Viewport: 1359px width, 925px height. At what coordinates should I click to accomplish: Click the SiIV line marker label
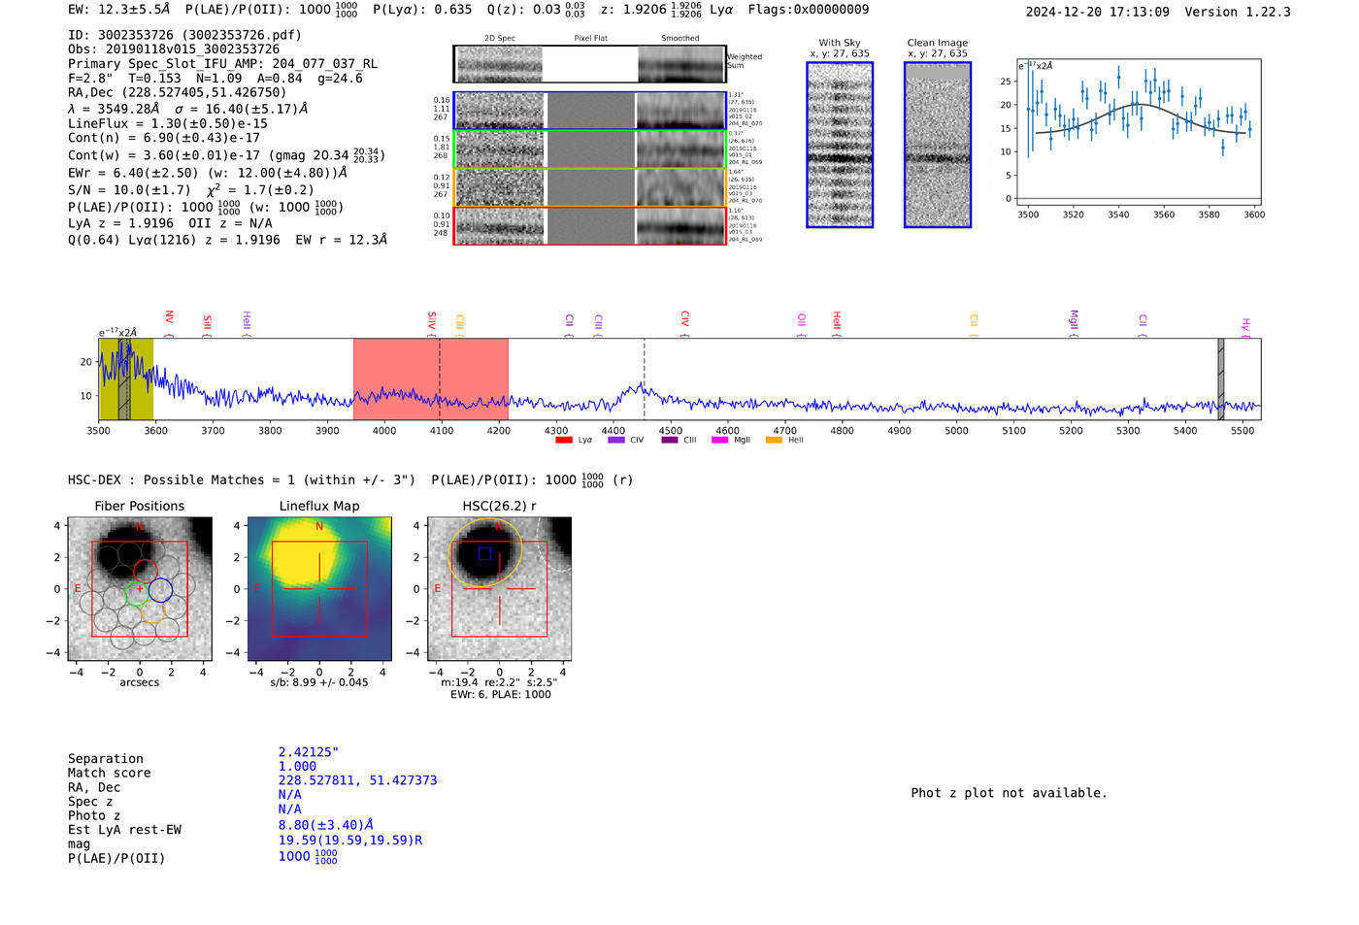[432, 319]
